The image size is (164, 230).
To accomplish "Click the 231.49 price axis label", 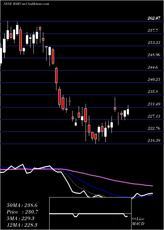I will pos(154,104).
